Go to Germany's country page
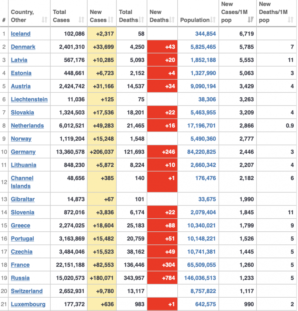This screenshot has height=311, width=298. coord(23,152)
